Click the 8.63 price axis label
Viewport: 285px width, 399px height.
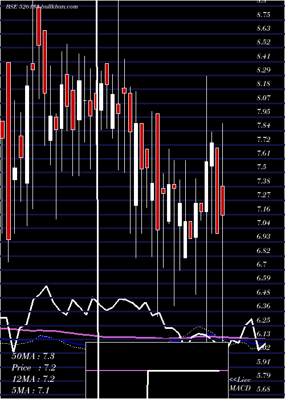263,28
